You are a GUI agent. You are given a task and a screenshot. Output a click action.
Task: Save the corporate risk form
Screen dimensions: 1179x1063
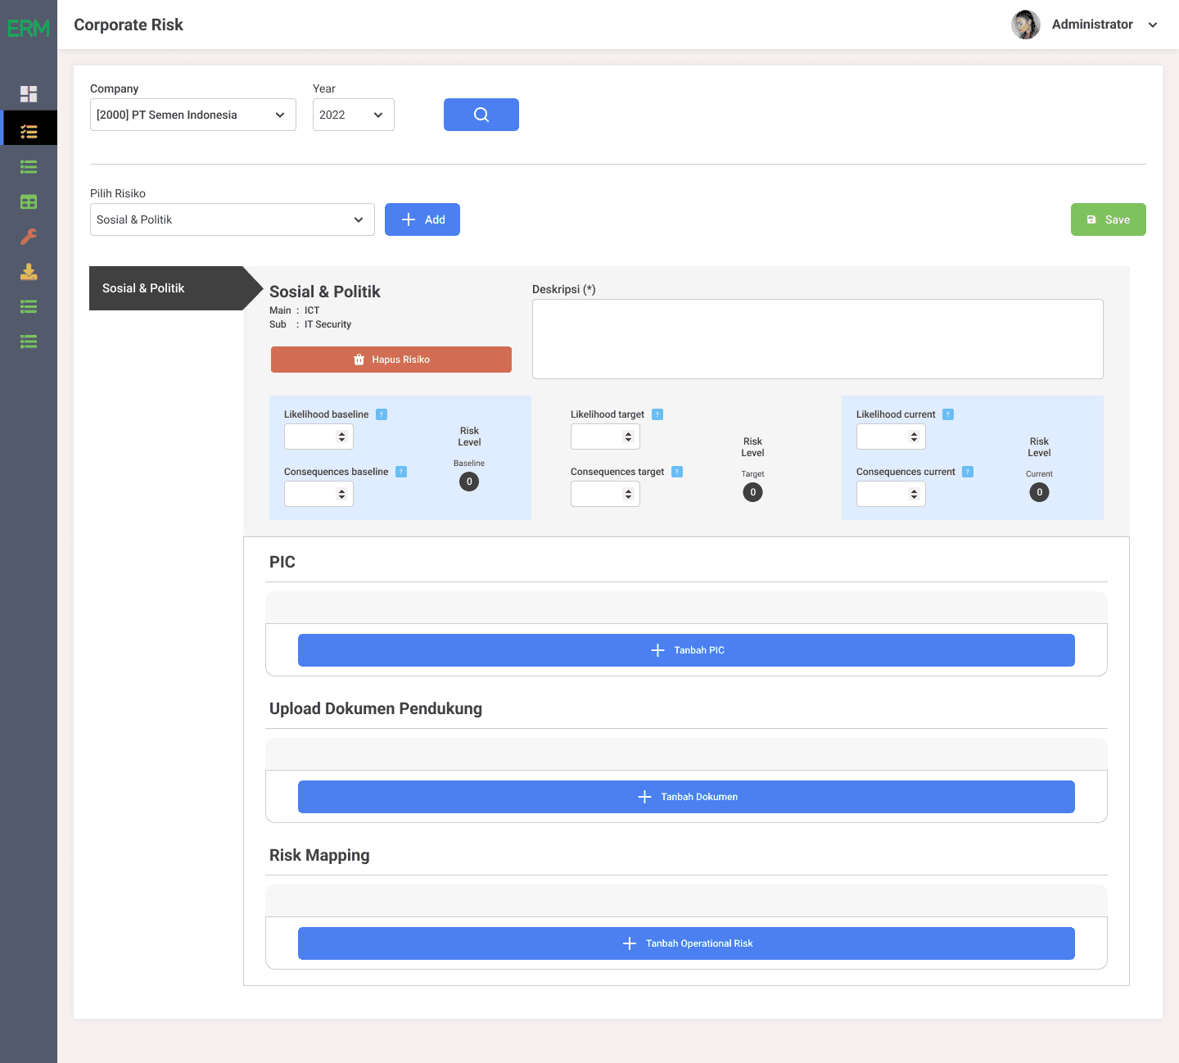click(1109, 219)
